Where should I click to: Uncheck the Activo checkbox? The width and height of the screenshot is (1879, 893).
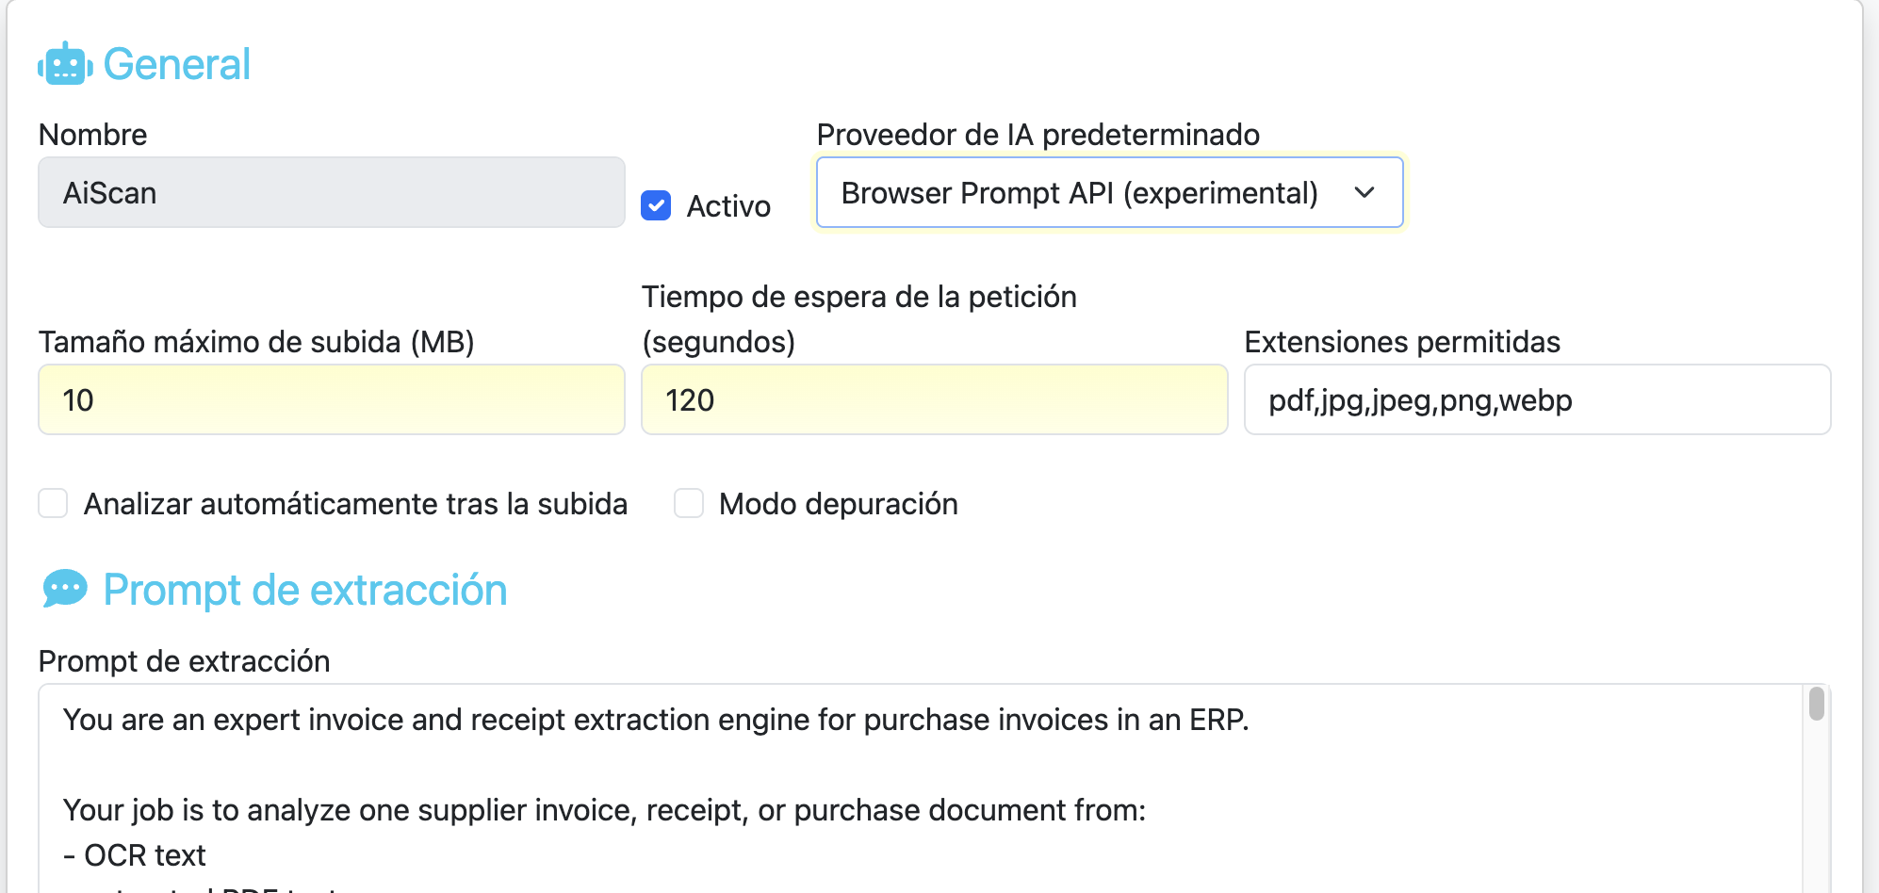pos(656,205)
